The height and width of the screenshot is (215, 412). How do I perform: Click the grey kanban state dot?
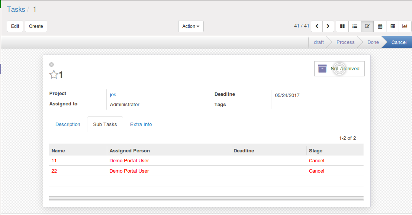click(x=51, y=65)
